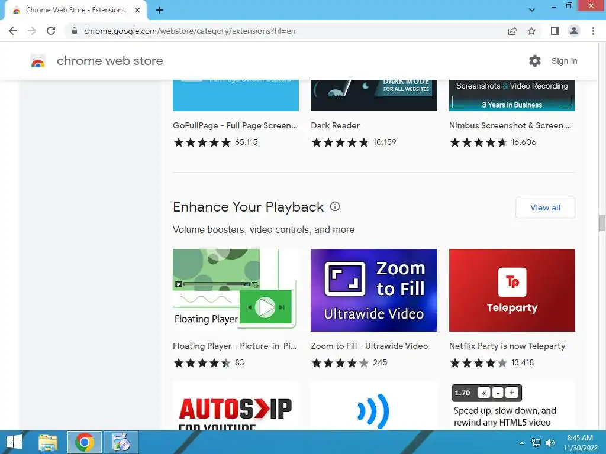Viewport: 606px width, 454px height.
Task: Open the Chrome side panel
Action: (x=555, y=31)
